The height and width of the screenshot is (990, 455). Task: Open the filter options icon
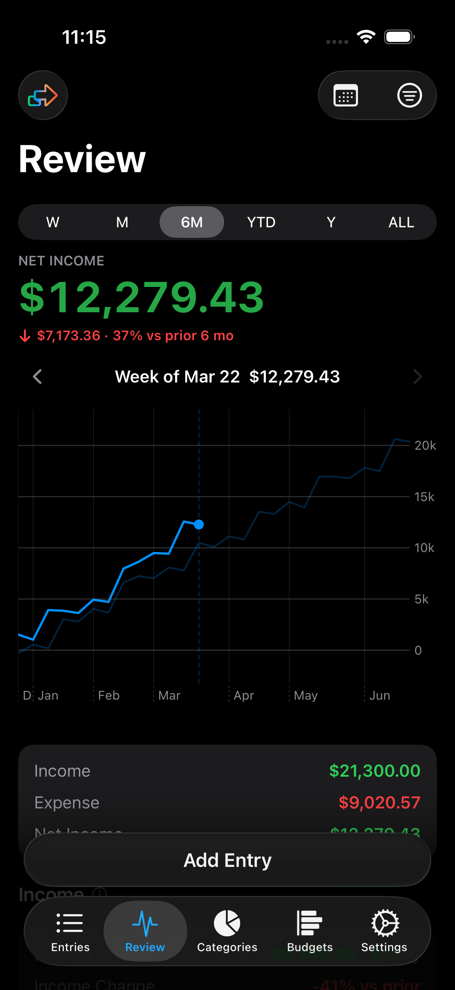[409, 95]
